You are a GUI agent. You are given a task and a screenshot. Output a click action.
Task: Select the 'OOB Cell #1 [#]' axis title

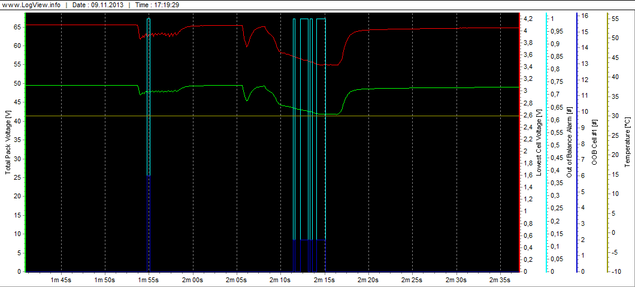click(594, 143)
